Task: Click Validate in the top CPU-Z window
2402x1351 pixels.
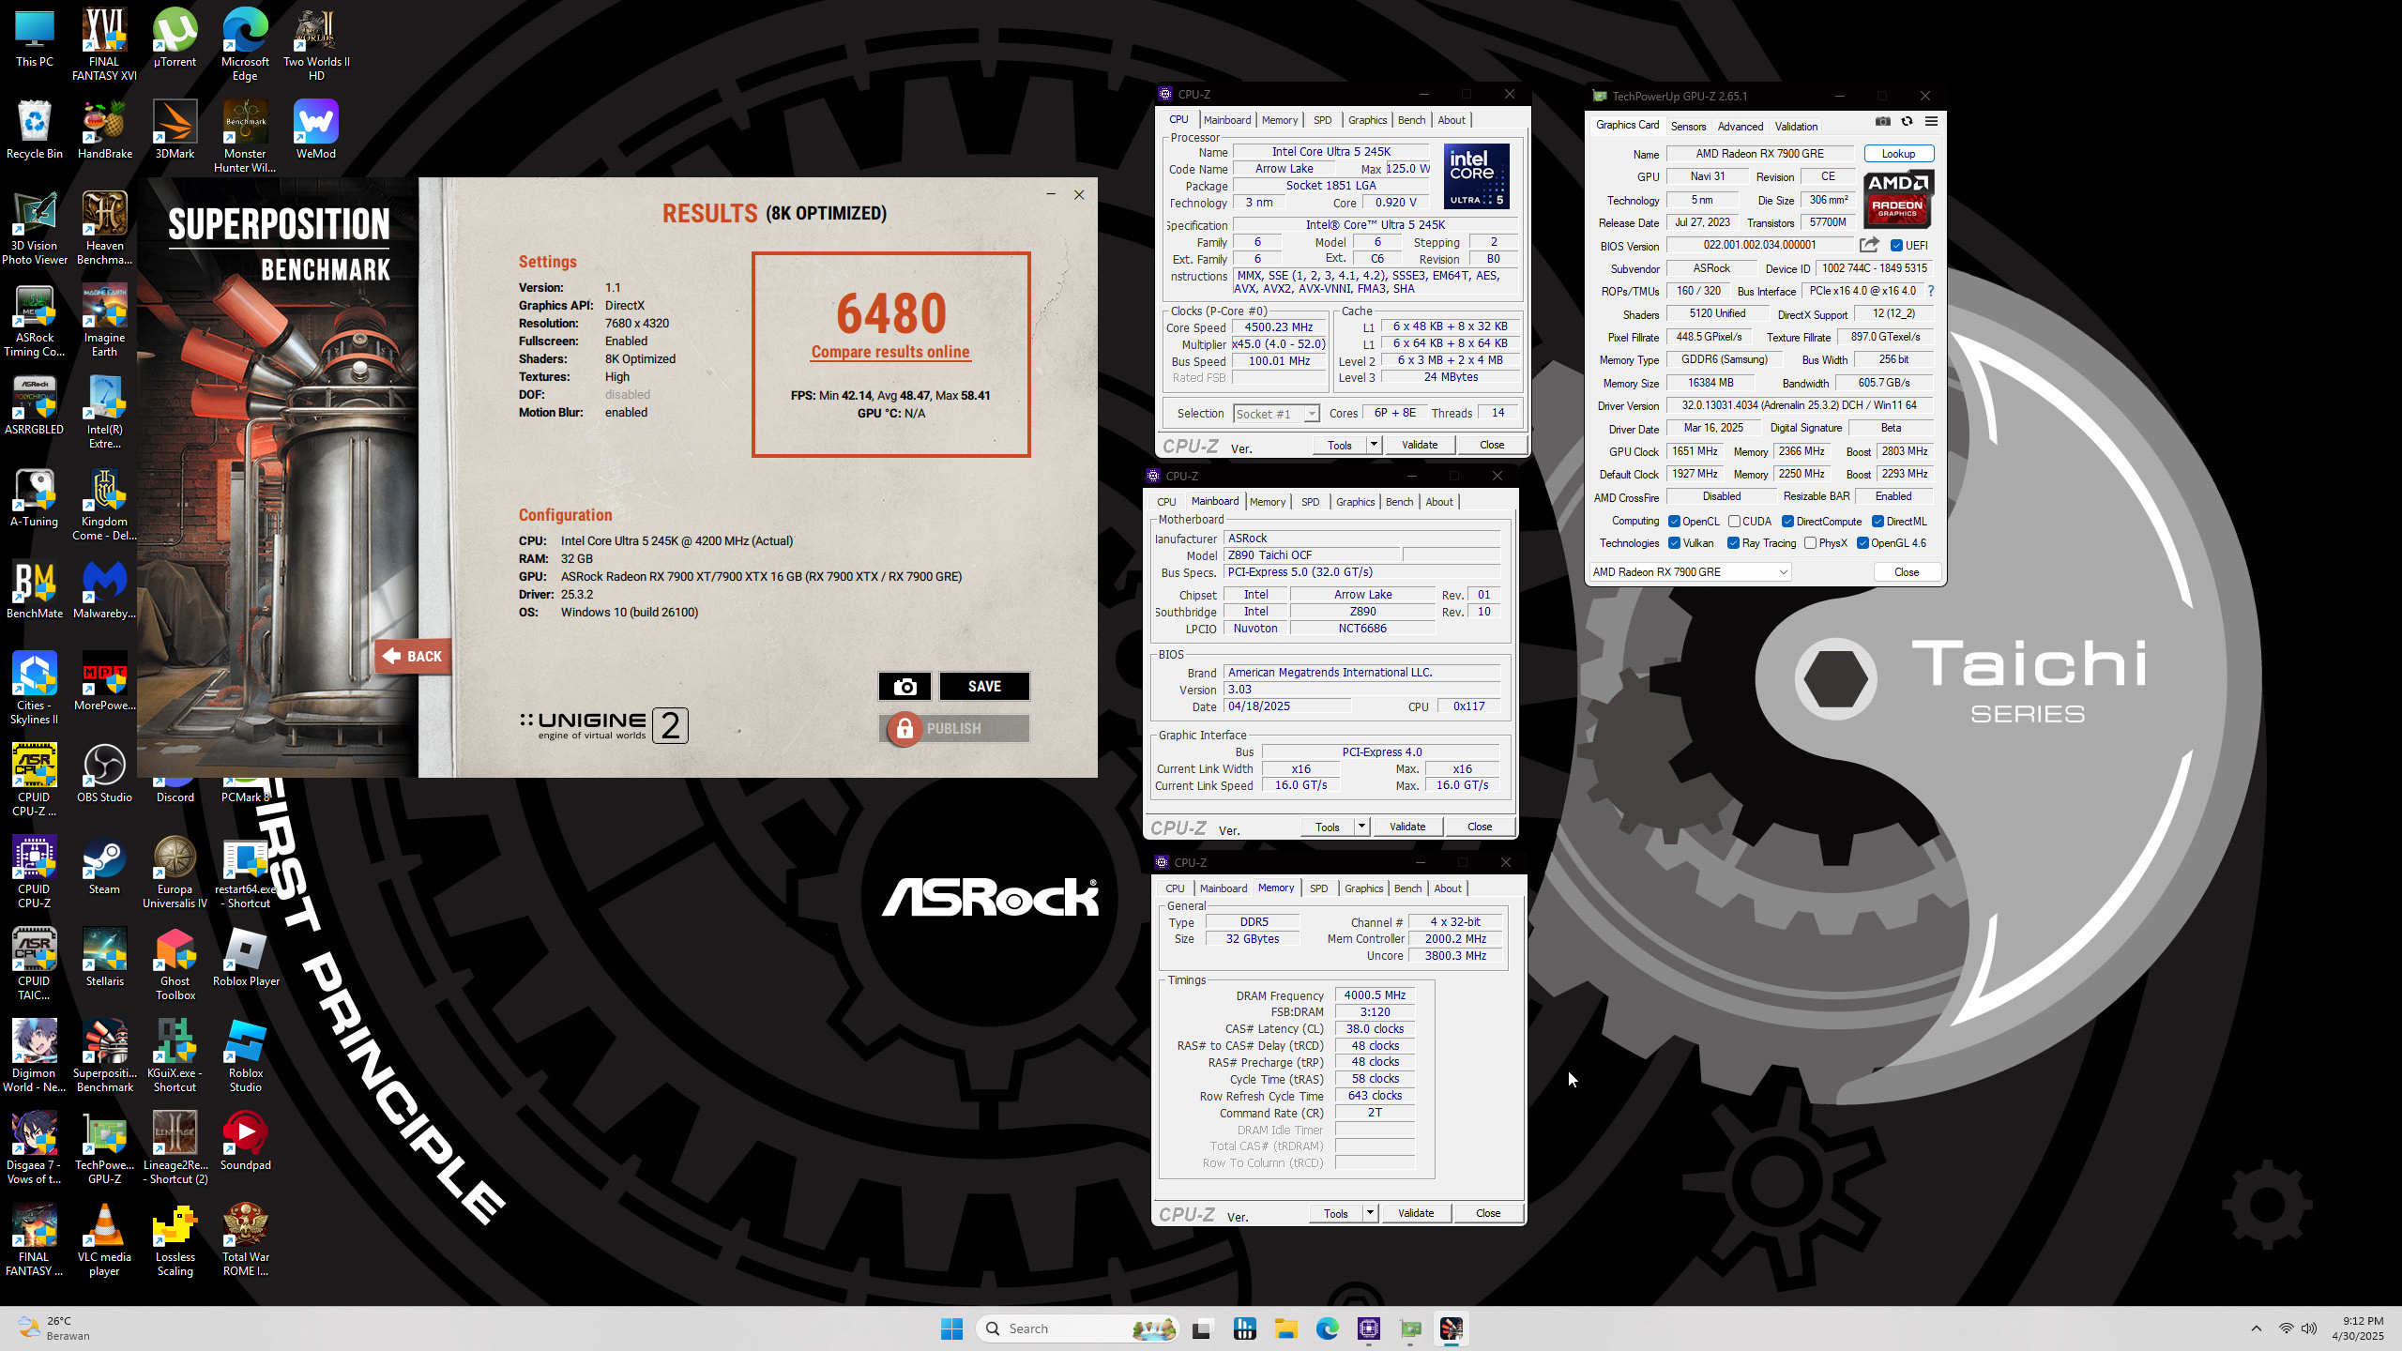Action: pos(1420,445)
